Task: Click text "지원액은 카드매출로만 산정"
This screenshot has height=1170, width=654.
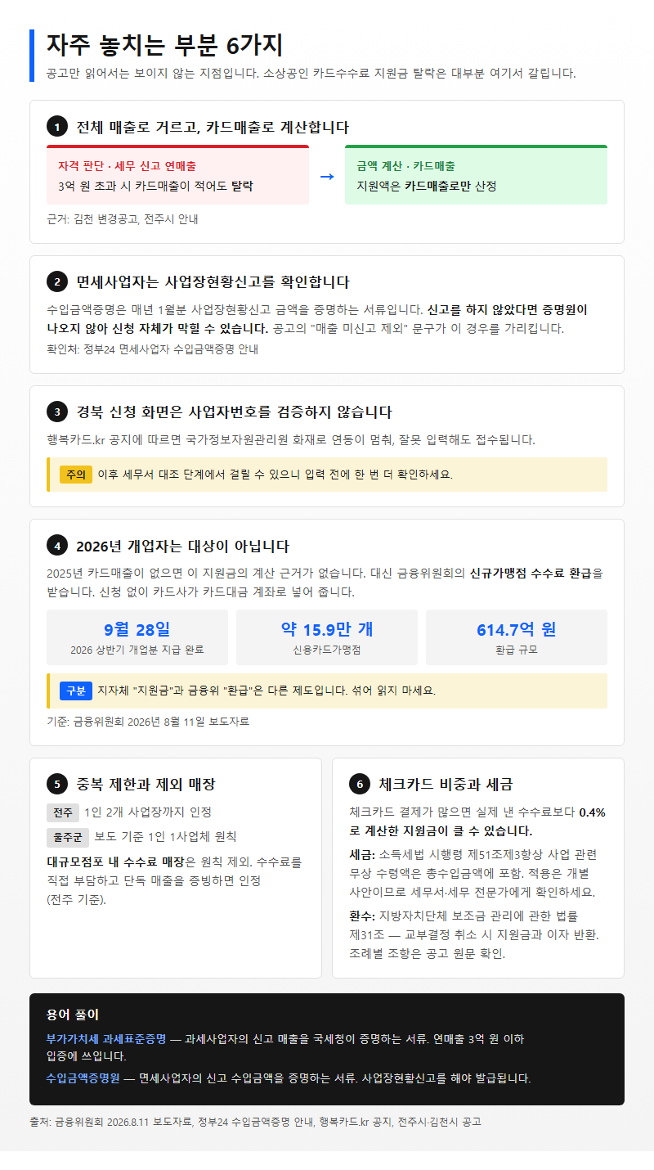Action: 426,186
